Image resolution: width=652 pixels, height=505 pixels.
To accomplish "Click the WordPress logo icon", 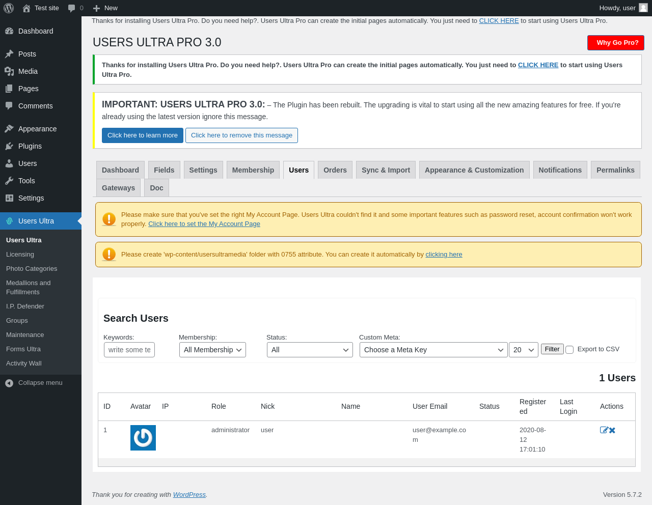I will (9, 8).
